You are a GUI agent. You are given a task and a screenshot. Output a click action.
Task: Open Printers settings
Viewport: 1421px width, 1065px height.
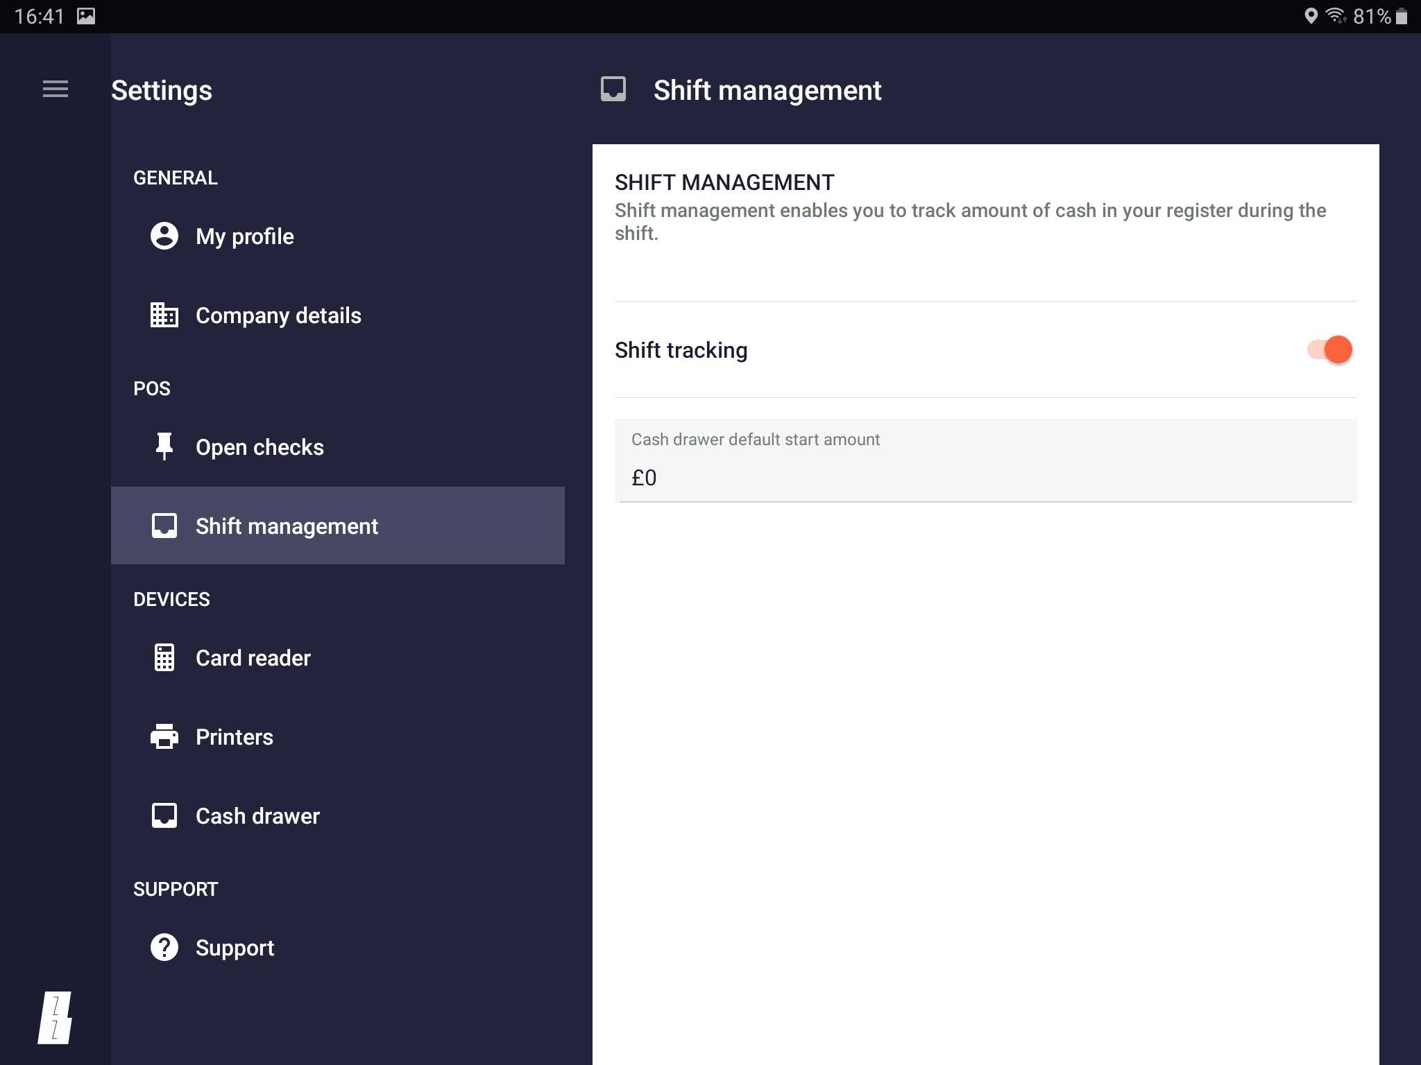[x=338, y=737]
